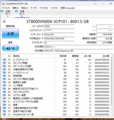Click the power-on count 652 回 field
Viewport: 114px width, 120px height.
(x=105, y=39)
